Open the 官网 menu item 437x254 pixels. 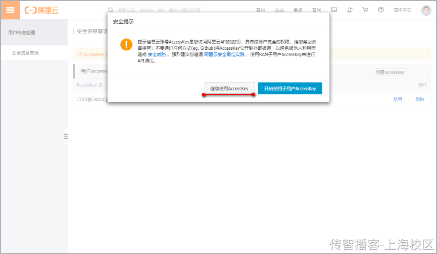(x=317, y=10)
